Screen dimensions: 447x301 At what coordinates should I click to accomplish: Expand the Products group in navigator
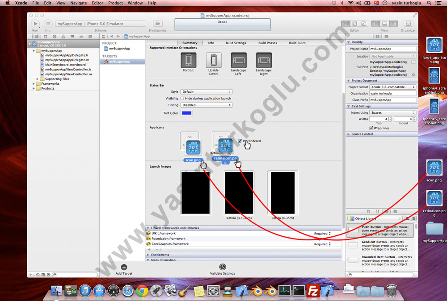(34, 88)
